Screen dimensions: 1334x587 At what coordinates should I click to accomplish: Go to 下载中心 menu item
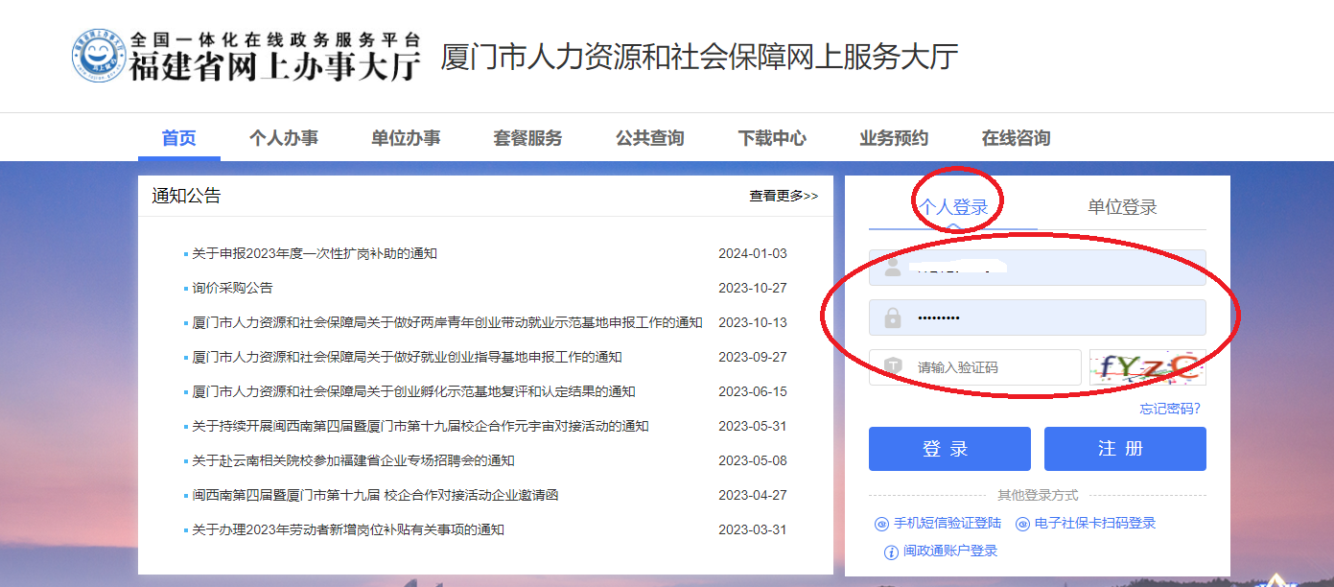(772, 138)
